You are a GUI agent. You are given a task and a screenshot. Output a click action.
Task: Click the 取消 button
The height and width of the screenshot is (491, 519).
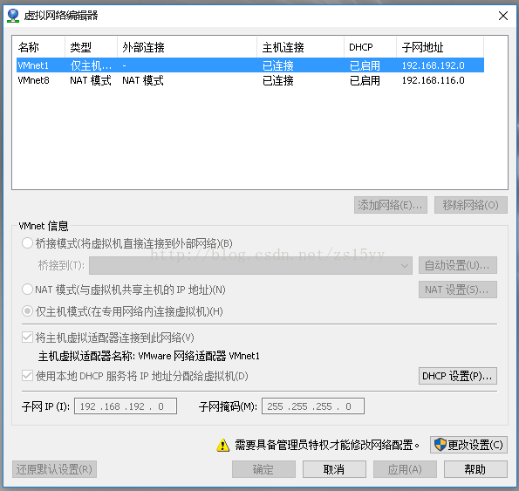(334, 469)
